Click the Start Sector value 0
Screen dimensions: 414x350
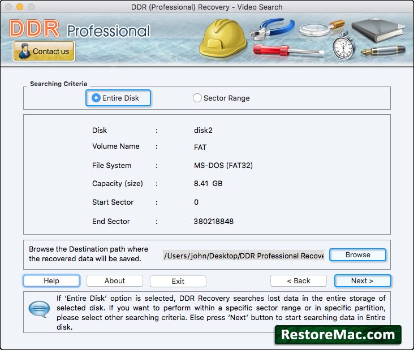(196, 202)
